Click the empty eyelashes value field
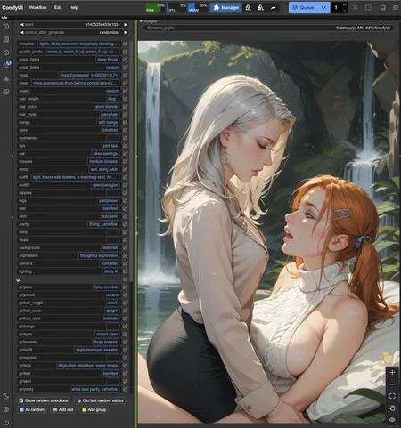Viewport: 401px width, 428px height. pyautogui.click(x=112, y=138)
